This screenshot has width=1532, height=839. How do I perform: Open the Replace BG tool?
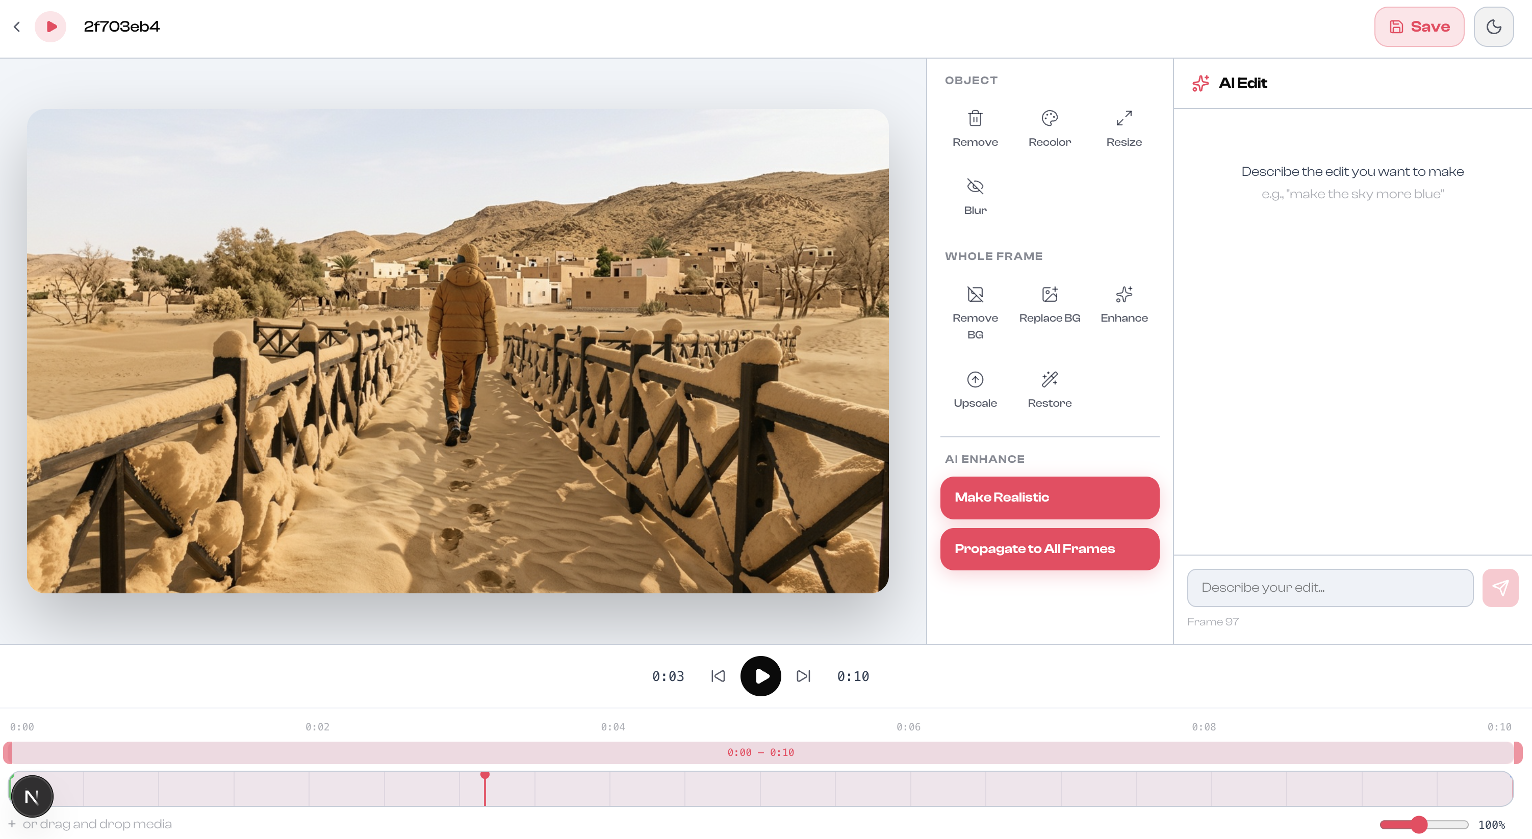tap(1049, 294)
